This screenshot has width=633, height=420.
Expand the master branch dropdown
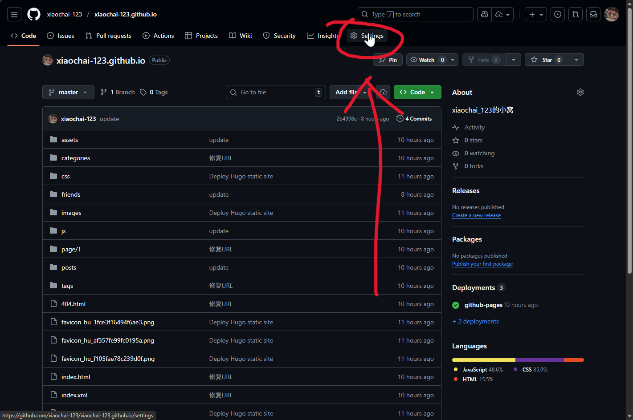pyautogui.click(x=68, y=92)
